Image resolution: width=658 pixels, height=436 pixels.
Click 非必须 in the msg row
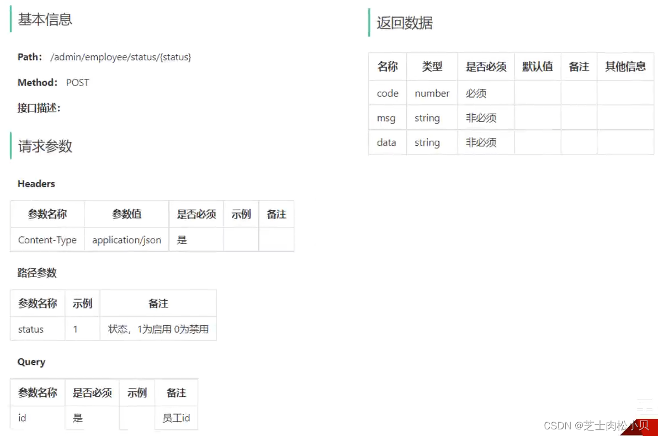481,118
